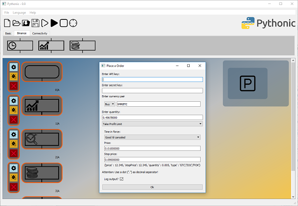Click the New workflow blank page icon
298x206 pixels.
tap(7, 23)
